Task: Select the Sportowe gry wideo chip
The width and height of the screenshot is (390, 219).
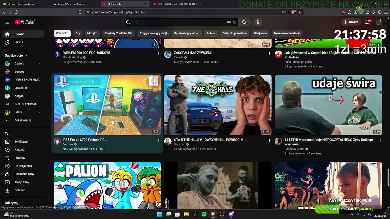Action: coord(187,33)
